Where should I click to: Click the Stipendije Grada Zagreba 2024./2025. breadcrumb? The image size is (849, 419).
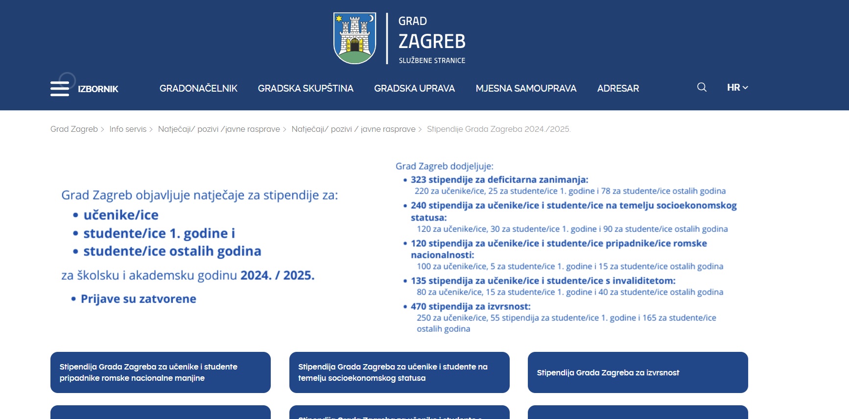point(498,129)
